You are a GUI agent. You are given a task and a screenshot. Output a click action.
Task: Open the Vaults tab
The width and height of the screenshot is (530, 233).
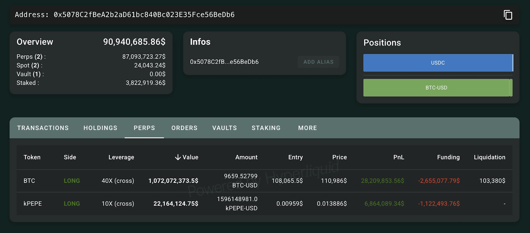[224, 128]
